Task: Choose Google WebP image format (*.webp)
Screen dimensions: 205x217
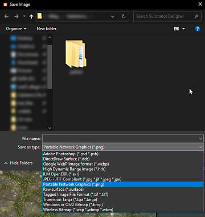Action: [x=123, y=164]
